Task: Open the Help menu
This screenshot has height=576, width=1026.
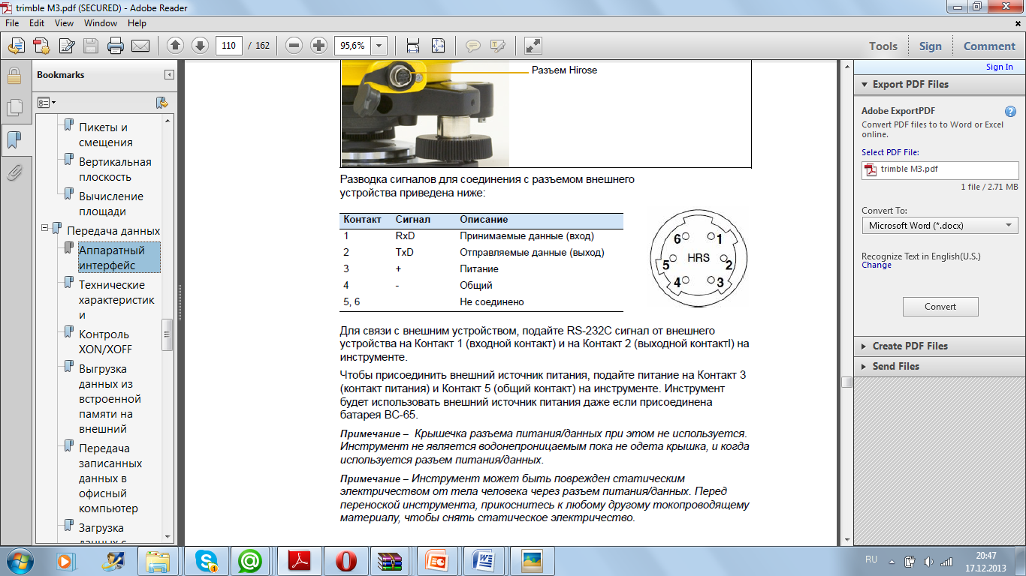Action: [x=137, y=23]
